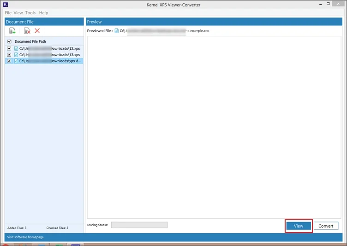Click the Document File Path column header text
Screen dimensions: 347x246
click(30, 41)
